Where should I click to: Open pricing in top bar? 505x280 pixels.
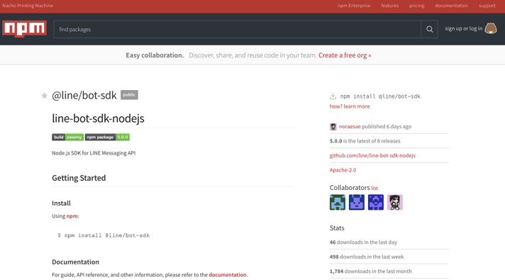pos(417,6)
